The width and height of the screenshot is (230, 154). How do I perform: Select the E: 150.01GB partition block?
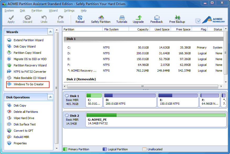tap(178, 100)
